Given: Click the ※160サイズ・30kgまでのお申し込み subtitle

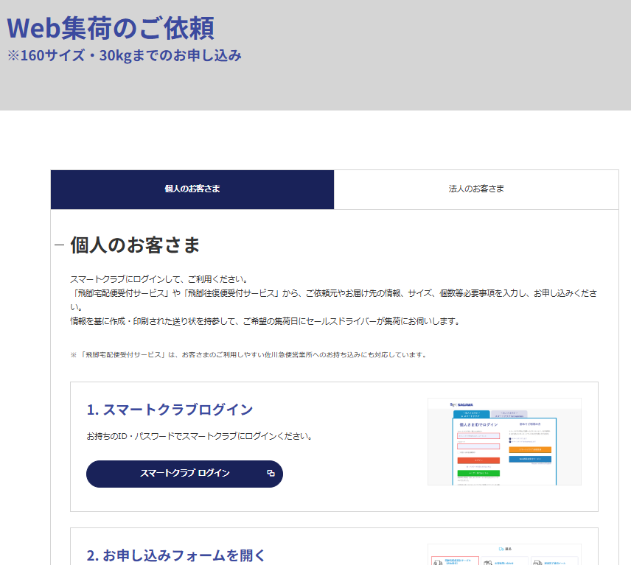Looking at the screenshot, I should click(x=125, y=55).
